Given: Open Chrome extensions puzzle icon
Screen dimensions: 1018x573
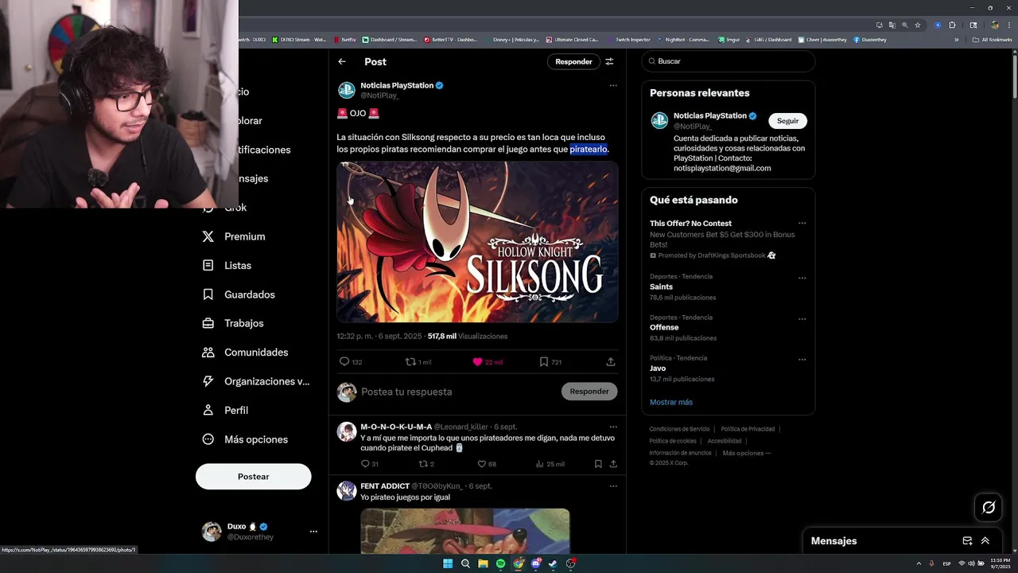Looking at the screenshot, I should [952, 25].
